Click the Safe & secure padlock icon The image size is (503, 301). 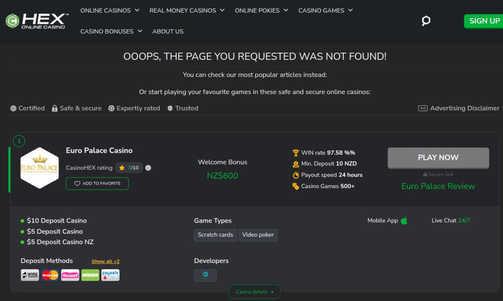point(55,109)
